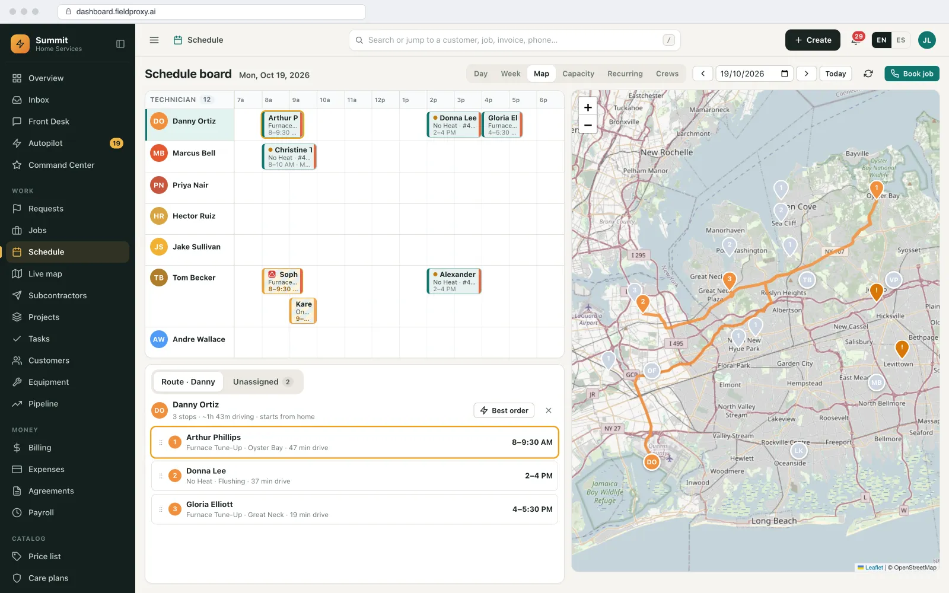
Task: Open notifications bell with 29 badge
Action: tap(856, 40)
